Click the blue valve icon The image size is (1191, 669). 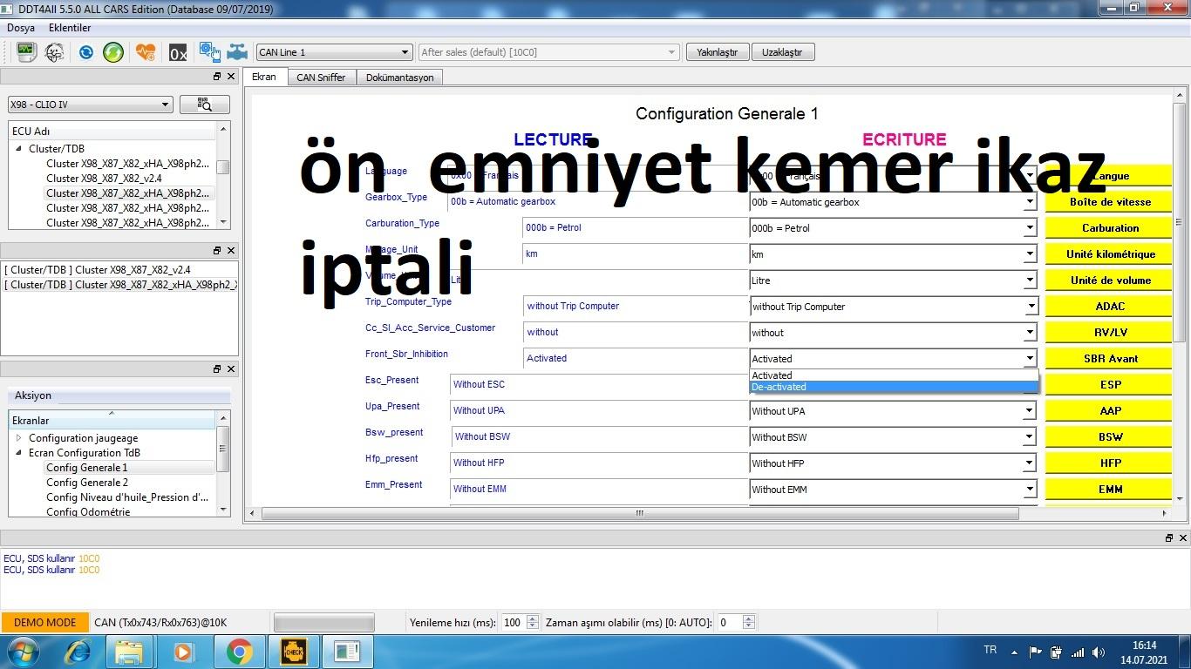237,52
